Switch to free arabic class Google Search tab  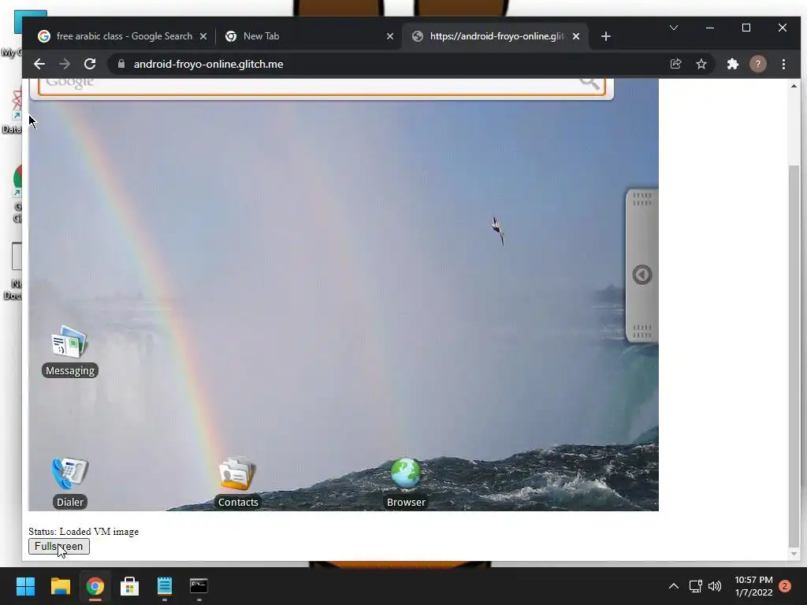point(123,36)
